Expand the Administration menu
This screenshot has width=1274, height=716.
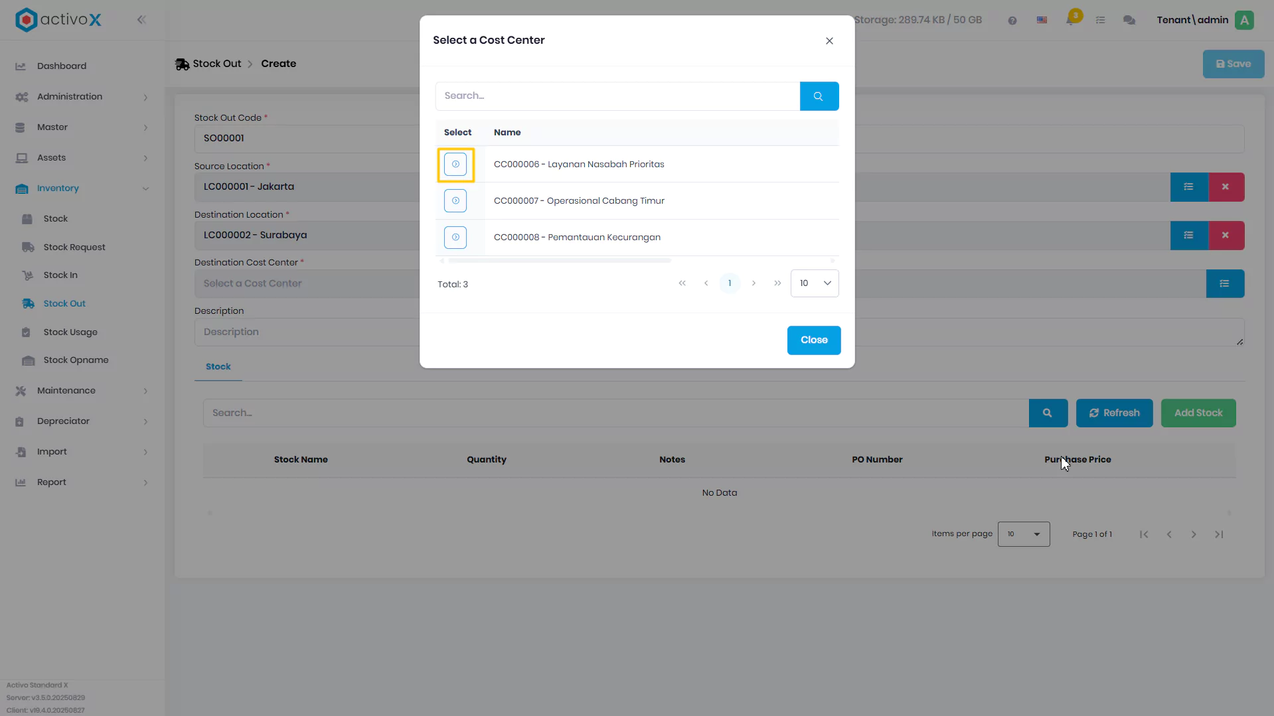(x=81, y=97)
